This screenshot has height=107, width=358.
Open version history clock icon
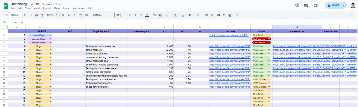297,5
